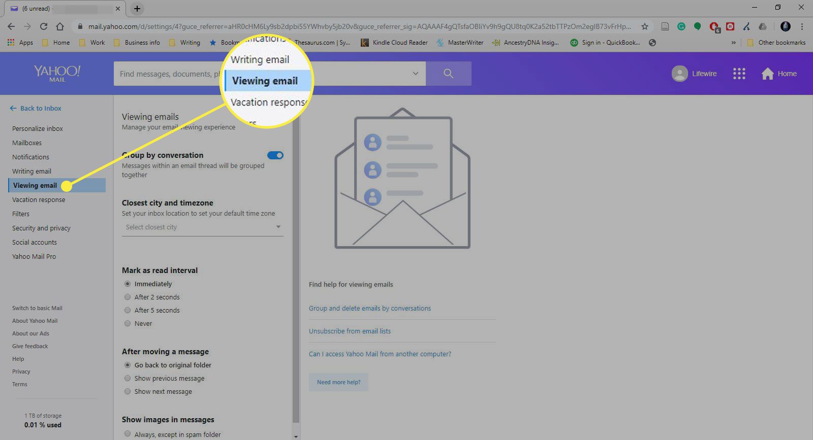
Task: Open Writing email settings
Action: point(32,172)
